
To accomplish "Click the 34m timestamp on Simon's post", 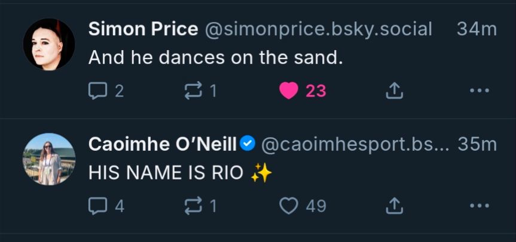I will [x=477, y=29].
